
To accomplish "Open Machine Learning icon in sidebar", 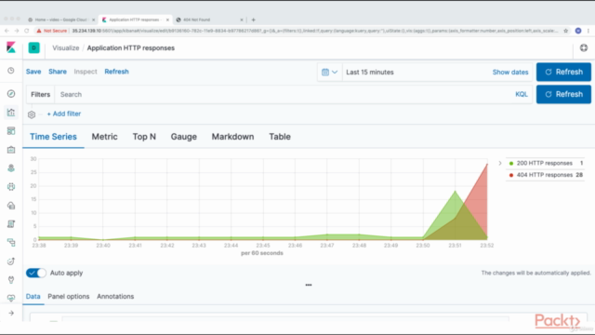I will (11, 186).
